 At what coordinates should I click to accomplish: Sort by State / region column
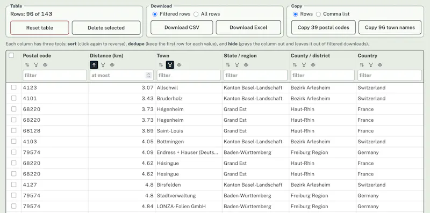[227, 65]
